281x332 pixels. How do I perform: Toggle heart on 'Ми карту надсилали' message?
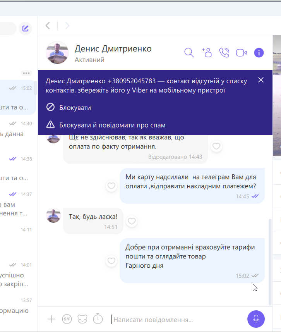pyautogui.click(x=111, y=186)
